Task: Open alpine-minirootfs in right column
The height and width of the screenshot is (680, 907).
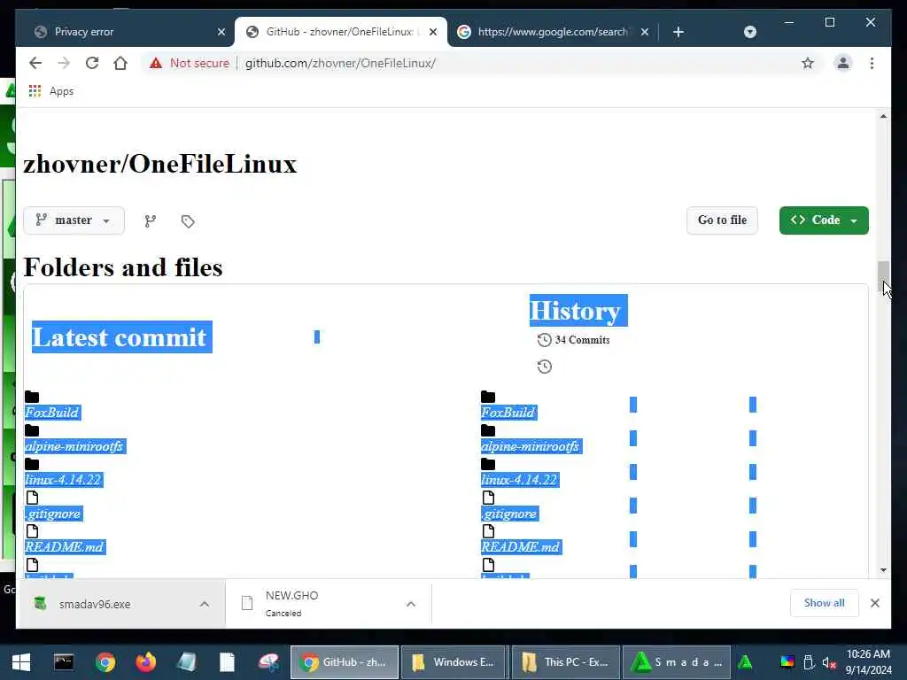Action: coord(531,446)
